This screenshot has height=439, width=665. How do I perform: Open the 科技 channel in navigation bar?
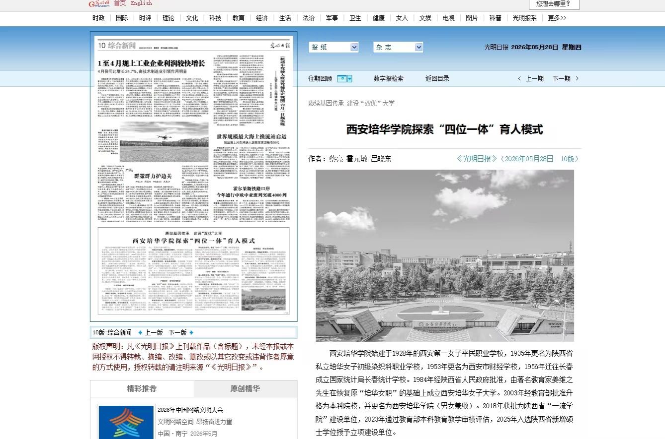pyautogui.click(x=215, y=18)
